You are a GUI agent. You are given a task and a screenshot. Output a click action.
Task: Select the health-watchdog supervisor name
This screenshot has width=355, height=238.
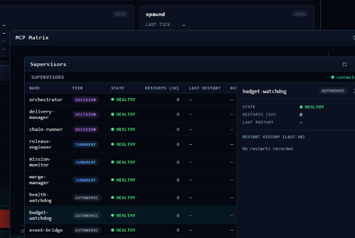[x=41, y=198]
